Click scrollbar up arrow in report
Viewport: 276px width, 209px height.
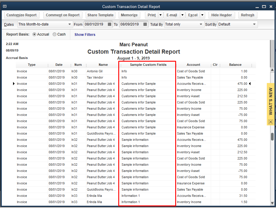tap(272, 69)
